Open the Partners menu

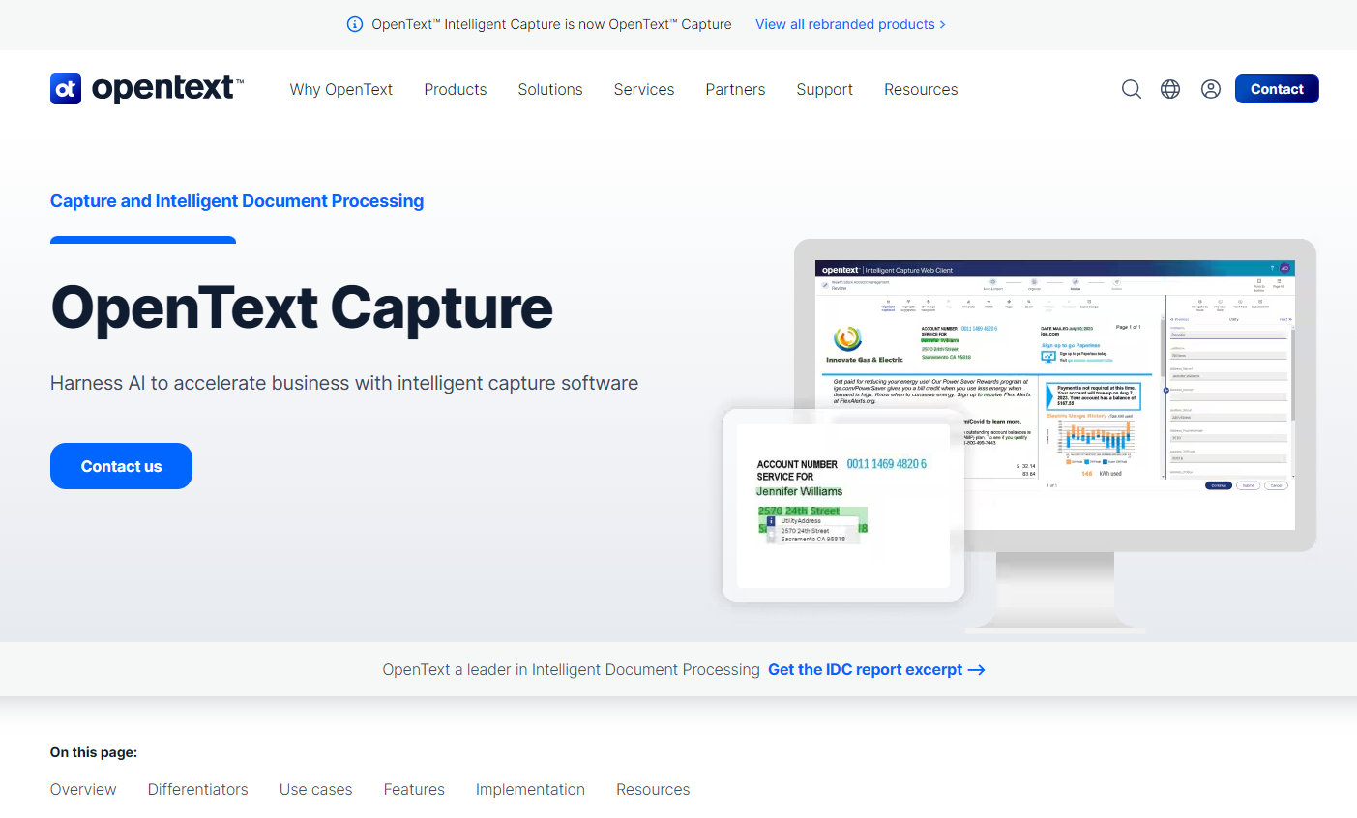pyautogui.click(x=735, y=89)
